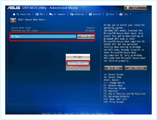Click the Select Item arrows hint

pos(113,77)
